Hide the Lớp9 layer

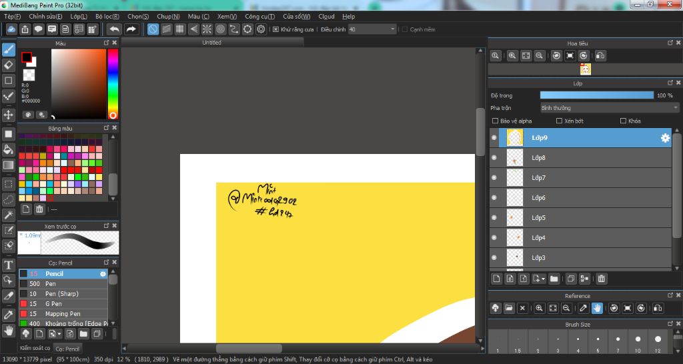pos(494,137)
